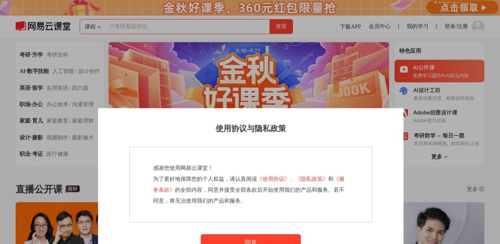Screen dimensions: 500x244
Task: Open the 《隐私政策》 link
Action: coord(311,179)
